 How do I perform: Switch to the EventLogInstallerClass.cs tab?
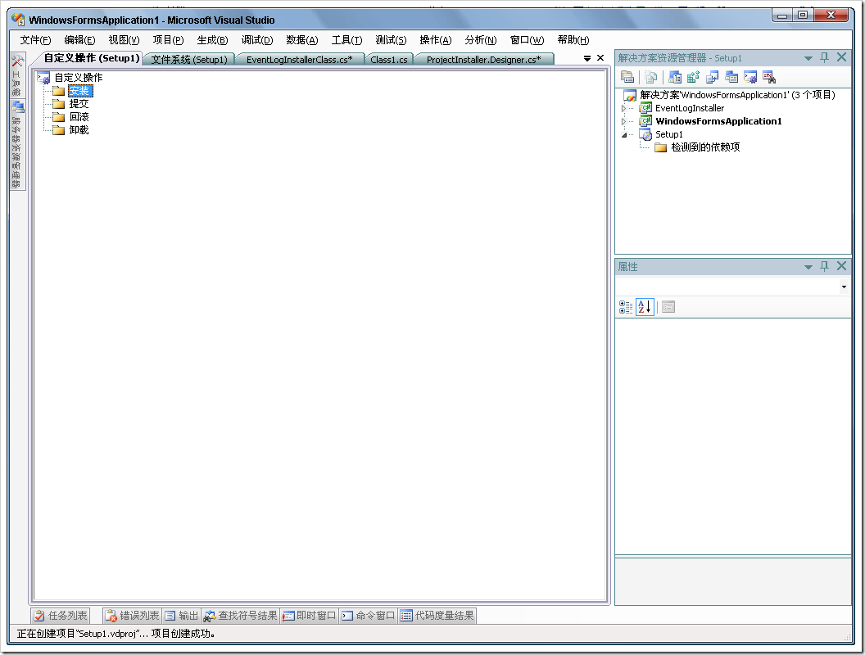tap(299, 60)
